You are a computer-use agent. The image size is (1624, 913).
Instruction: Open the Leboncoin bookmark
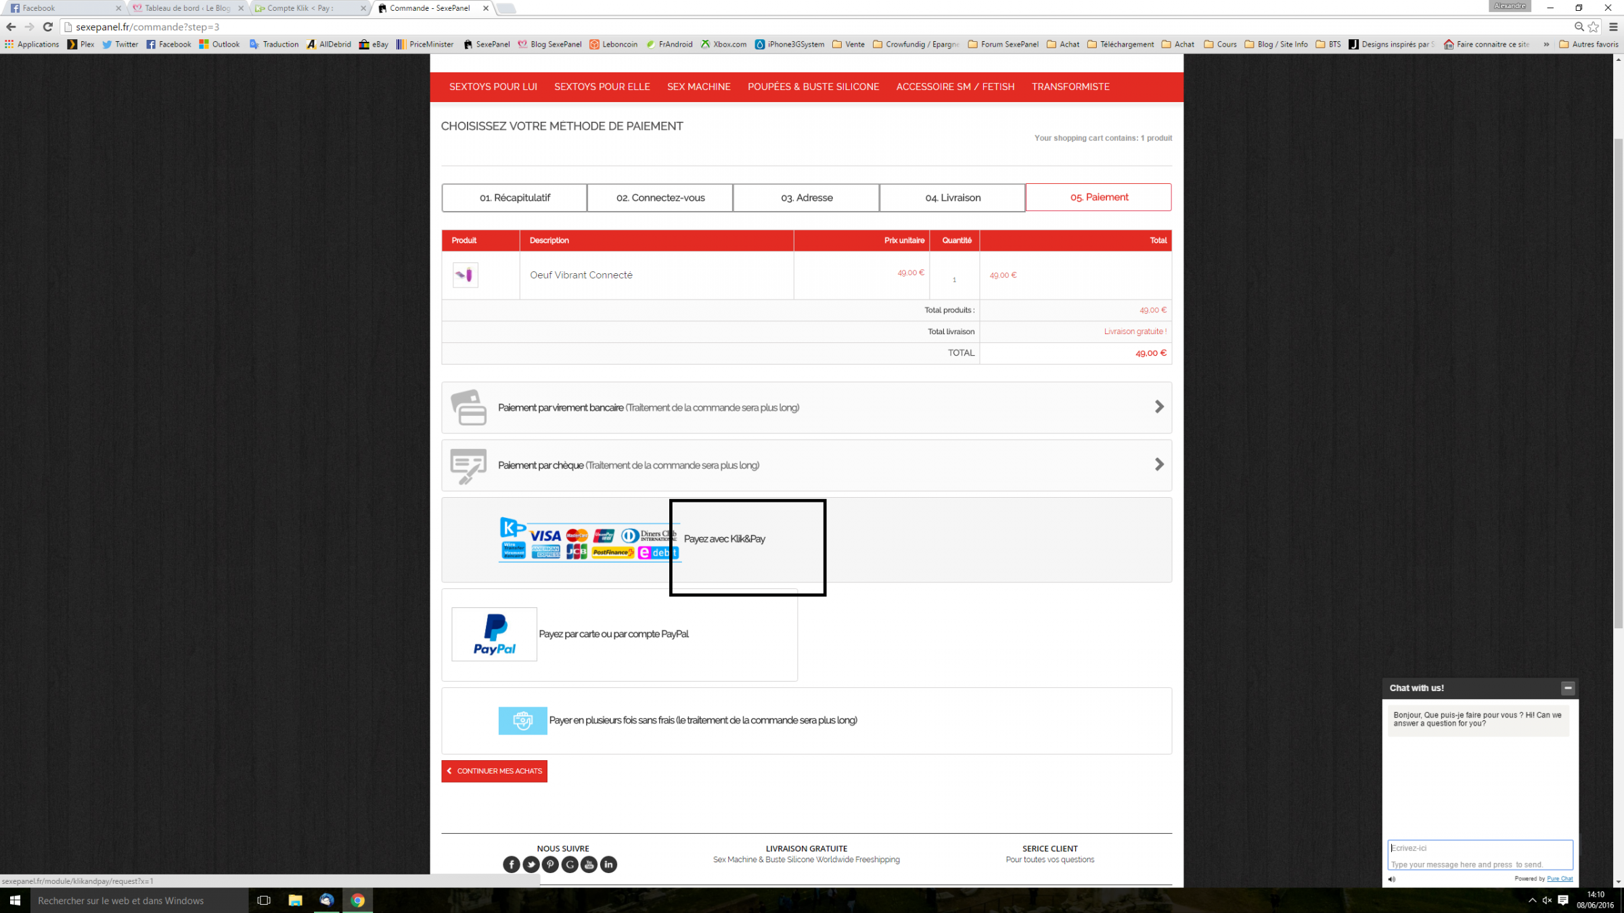pyautogui.click(x=614, y=45)
